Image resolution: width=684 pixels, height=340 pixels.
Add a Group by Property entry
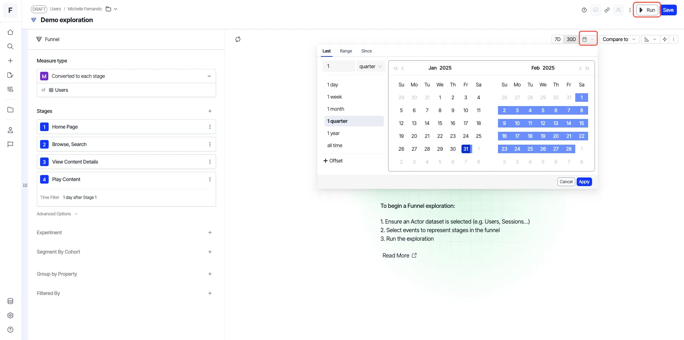[210, 274]
